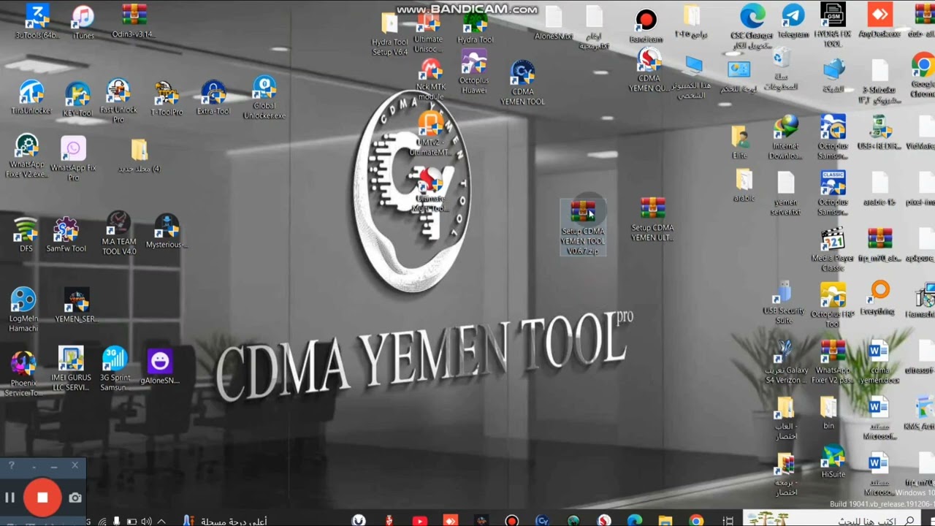The image size is (935, 526).
Task: Open the Nck MTK module shortcut
Action: click(x=430, y=79)
